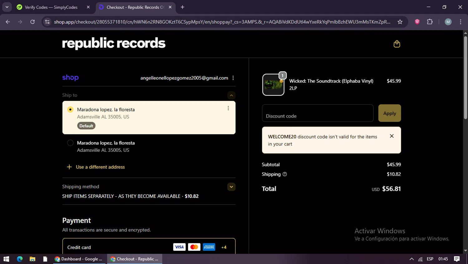Click the ESP language indicator
468x264 pixels.
pos(430,259)
